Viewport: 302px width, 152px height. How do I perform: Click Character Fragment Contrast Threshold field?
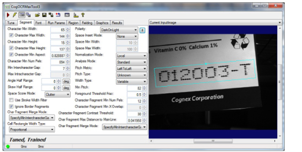pos(135,114)
